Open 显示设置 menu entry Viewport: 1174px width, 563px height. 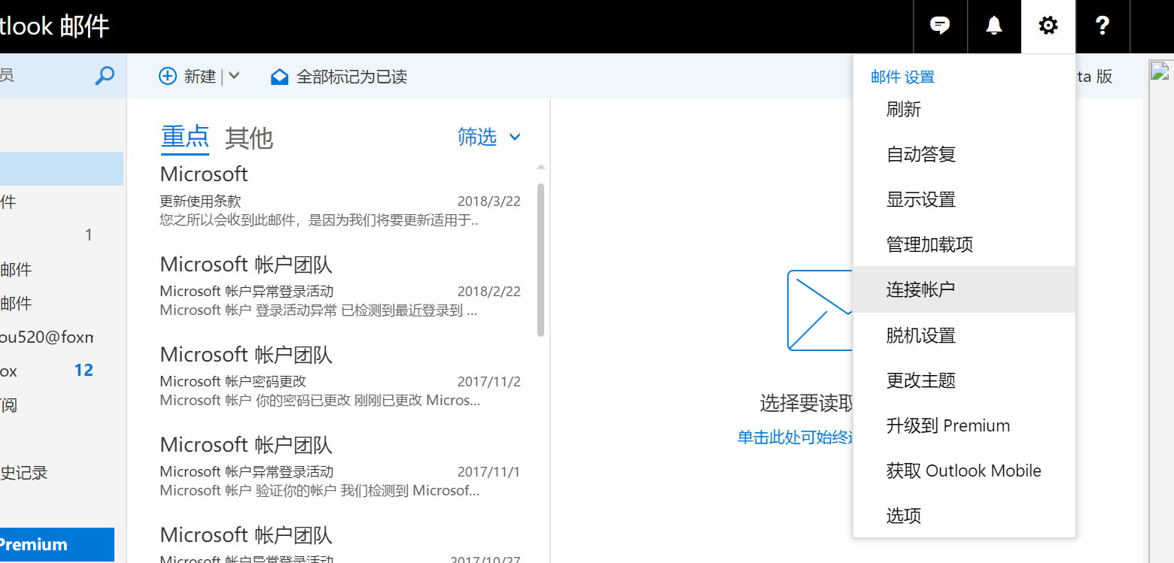(x=964, y=200)
